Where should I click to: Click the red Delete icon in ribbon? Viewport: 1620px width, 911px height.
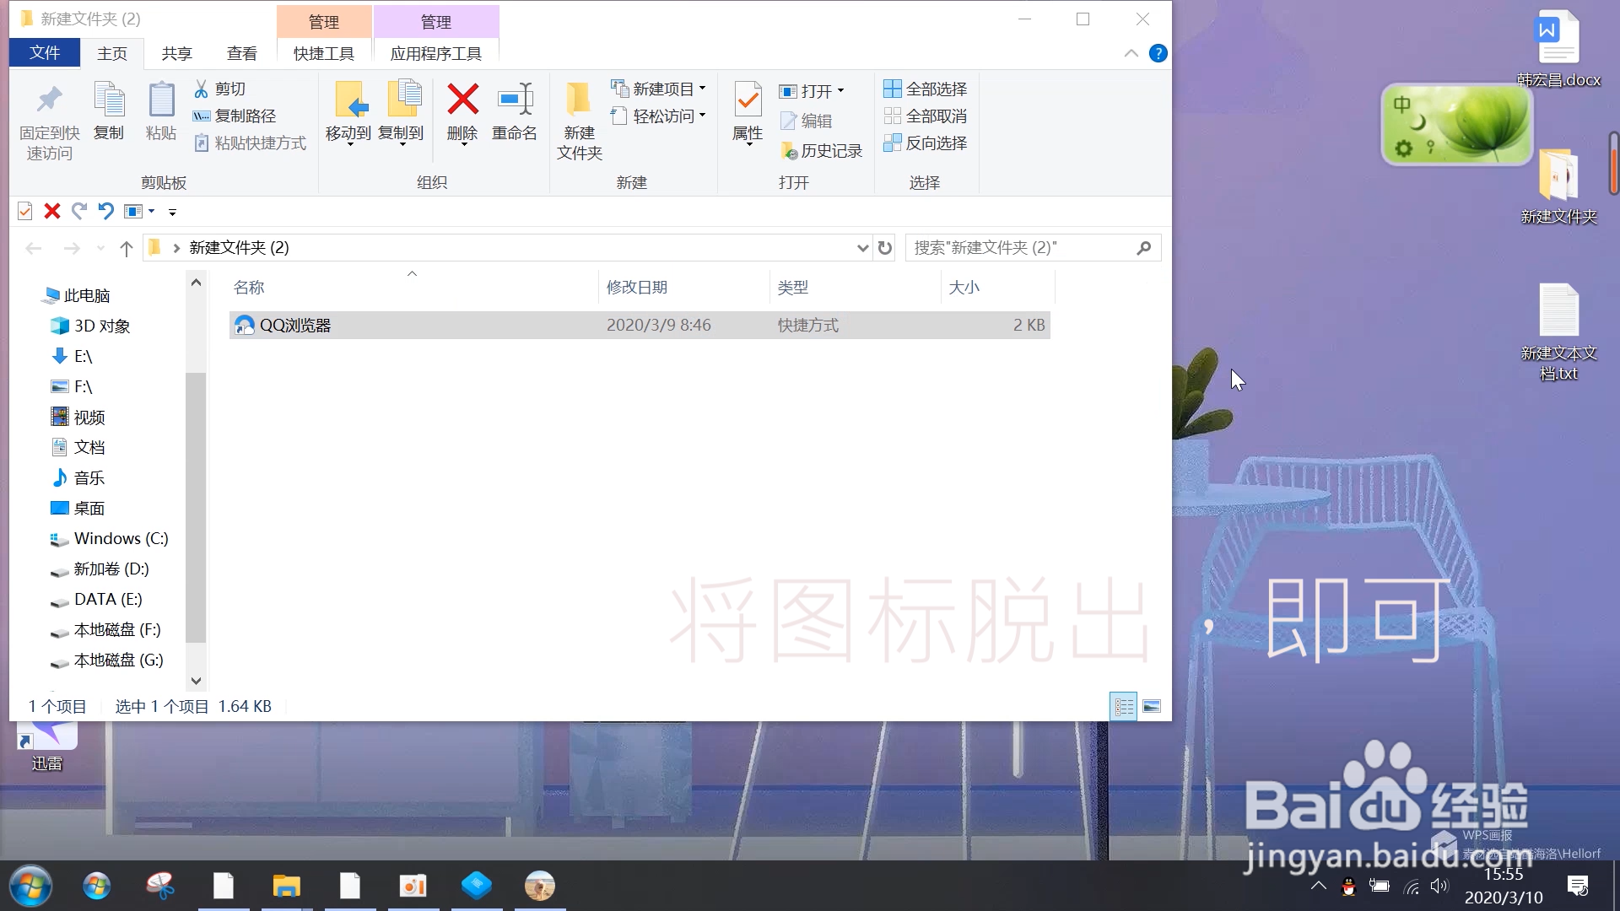(x=462, y=100)
